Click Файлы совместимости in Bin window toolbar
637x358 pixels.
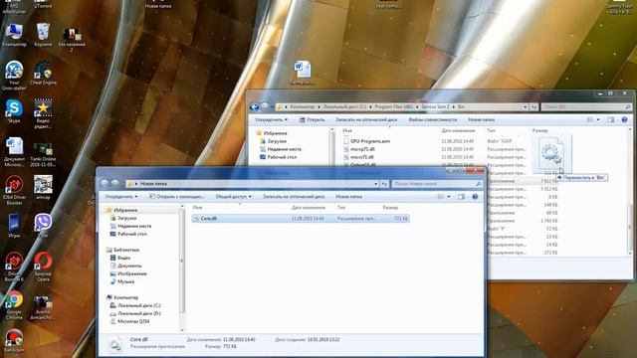point(433,119)
